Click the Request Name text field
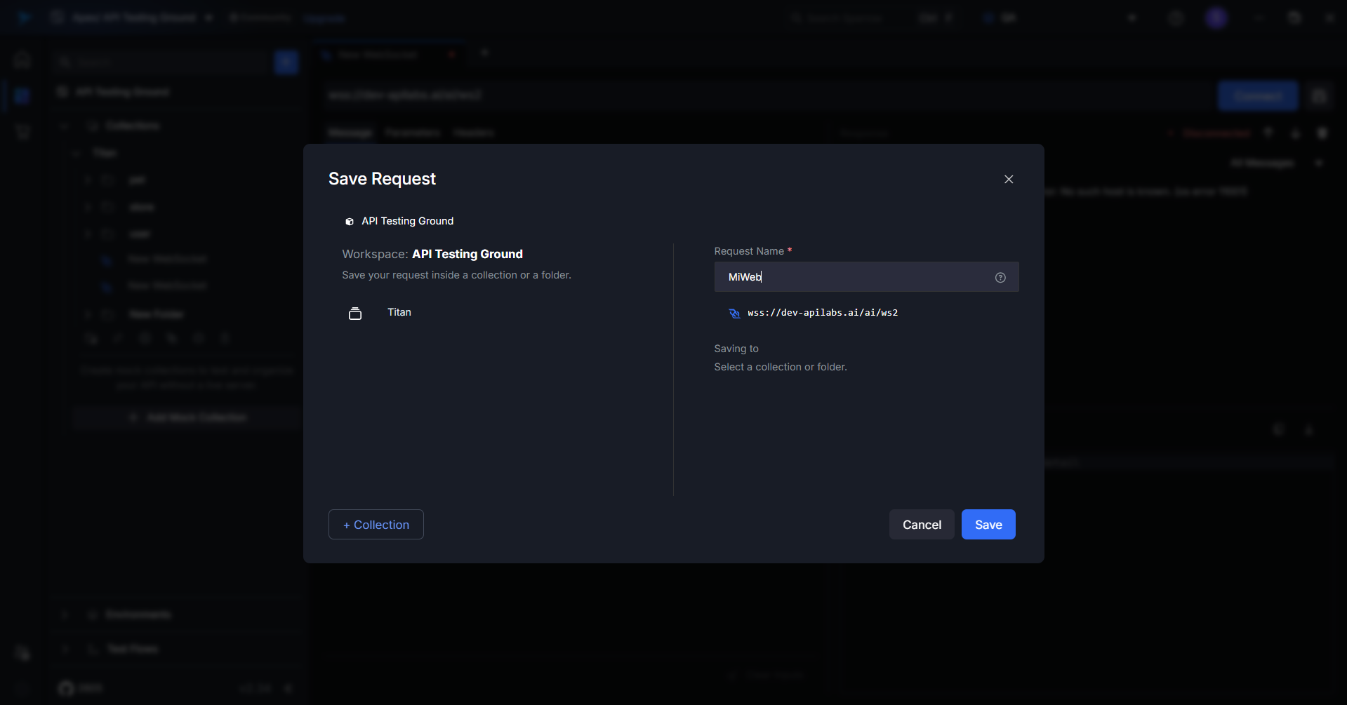The height and width of the screenshot is (705, 1347). click(x=856, y=277)
